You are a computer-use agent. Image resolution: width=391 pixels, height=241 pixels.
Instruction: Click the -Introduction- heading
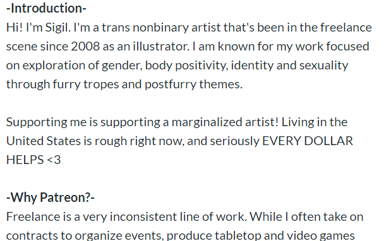[x=46, y=8]
